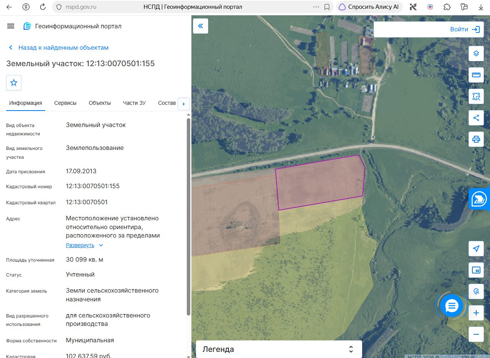The width and height of the screenshot is (490, 358).
Task: Click the cadastral number value 12:13:0070501:155
Action: click(93, 186)
